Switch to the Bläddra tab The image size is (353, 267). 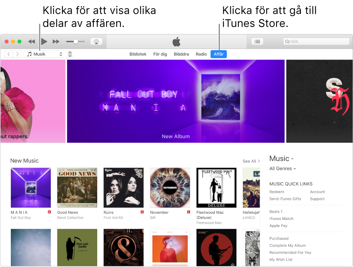pyautogui.click(x=181, y=54)
